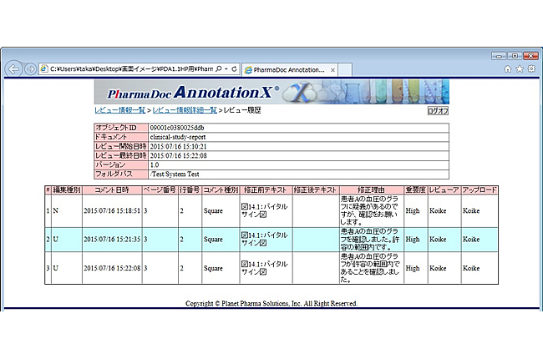Minimize the browser window
543x359 pixels.
point(499,56)
